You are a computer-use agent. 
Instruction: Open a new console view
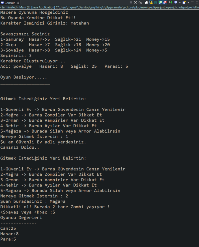184,2
